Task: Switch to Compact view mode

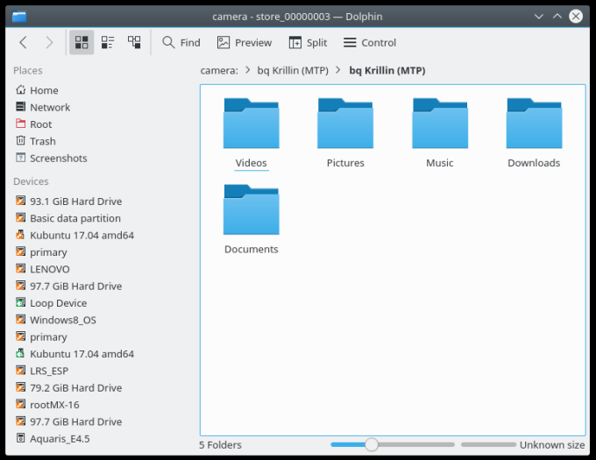Action: 108,42
